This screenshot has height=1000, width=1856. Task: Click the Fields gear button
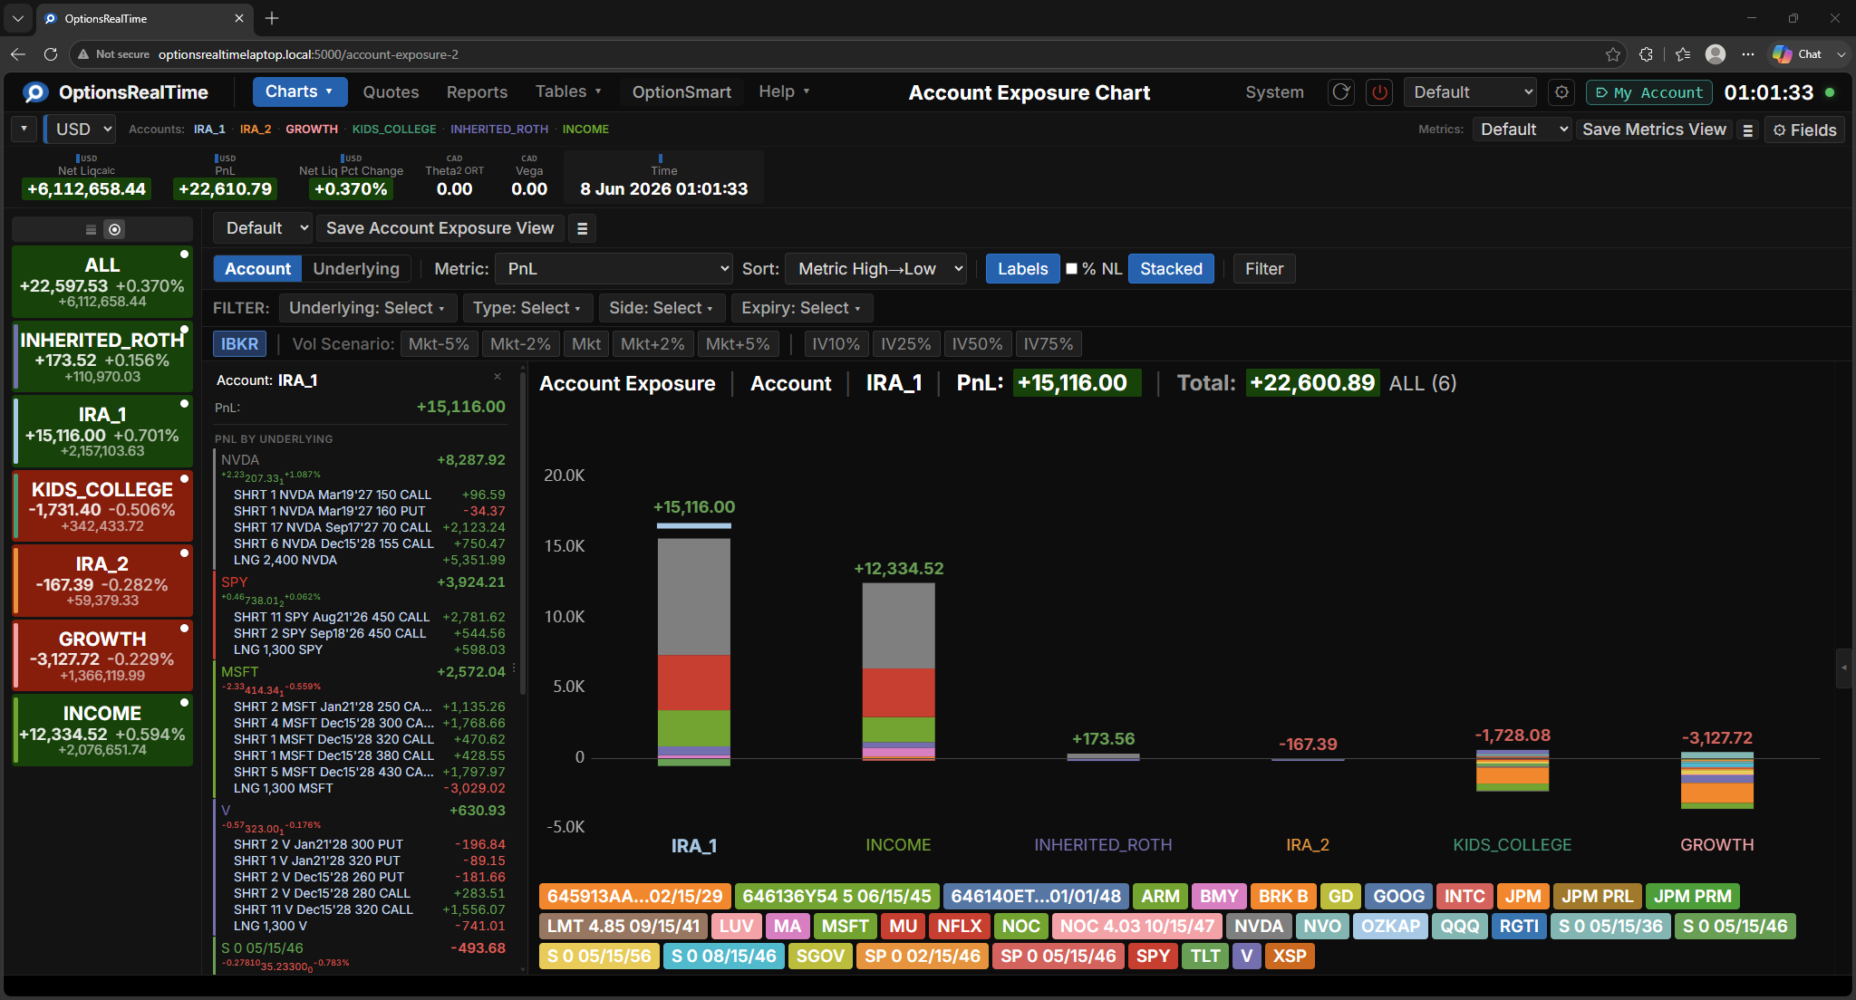tap(1804, 130)
